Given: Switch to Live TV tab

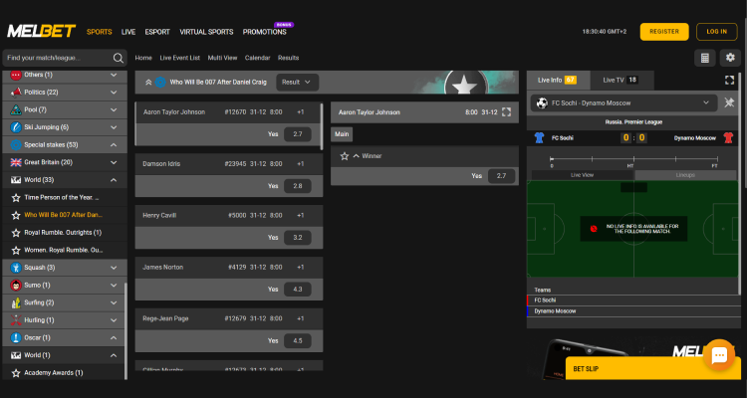Looking at the screenshot, I should [x=622, y=80].
